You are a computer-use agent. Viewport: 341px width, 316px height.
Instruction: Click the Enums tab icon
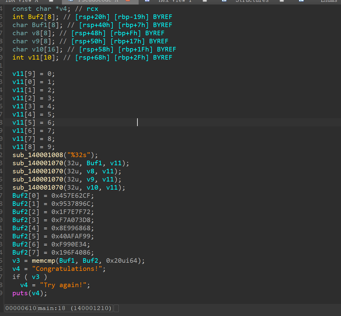coord(301,1)
